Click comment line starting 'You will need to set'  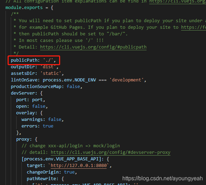point(110,21)
